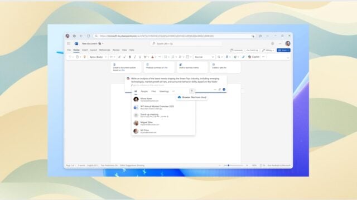Toggle bold formatting in the ribbon

click(130, 57)
